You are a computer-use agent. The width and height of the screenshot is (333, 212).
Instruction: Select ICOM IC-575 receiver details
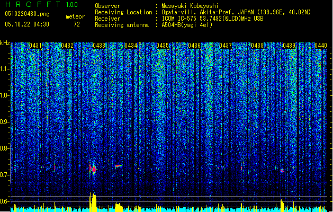213,19
